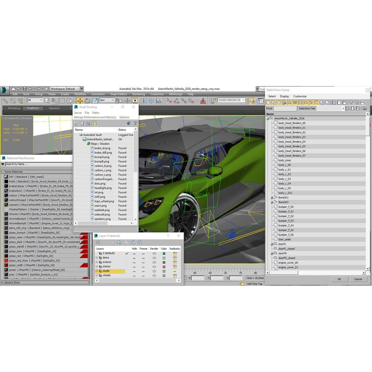
Task: Click the Mirror tool icon
Action: pos(144,101)
